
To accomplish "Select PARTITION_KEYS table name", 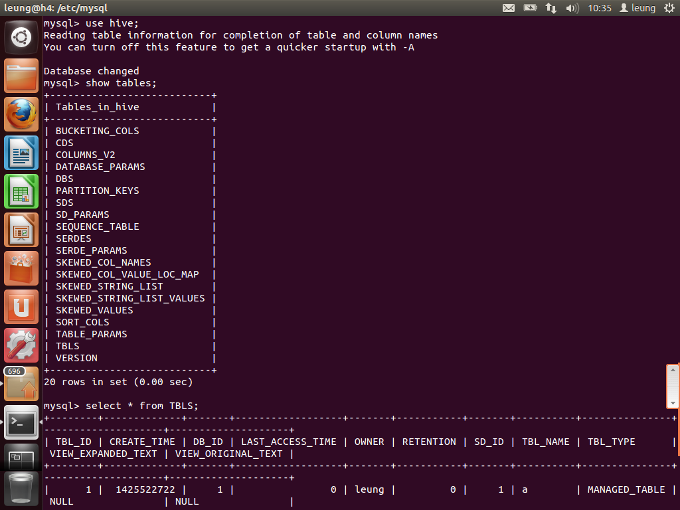I will 98,191.
